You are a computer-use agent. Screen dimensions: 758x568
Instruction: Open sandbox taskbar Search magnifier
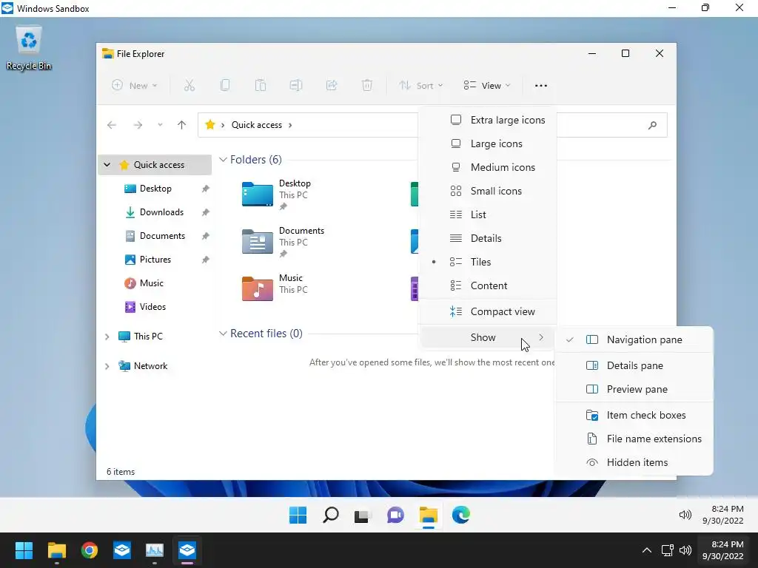[331, 515]
